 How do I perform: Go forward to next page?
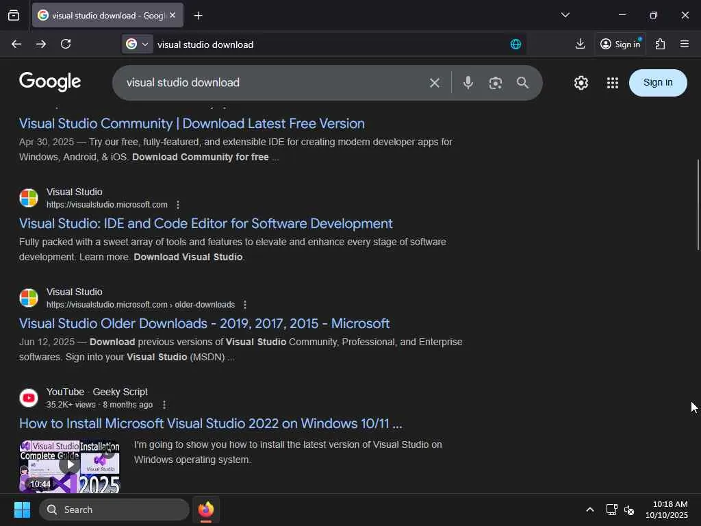(x=41, y=44)
